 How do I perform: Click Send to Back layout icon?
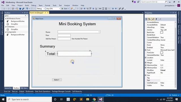[x=123, y=8]
